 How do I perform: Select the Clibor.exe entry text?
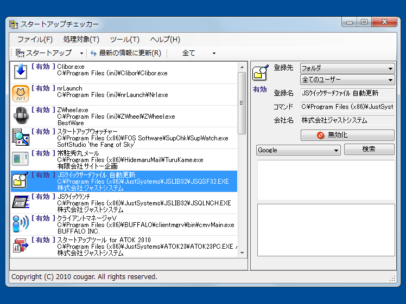coord(71,67)
